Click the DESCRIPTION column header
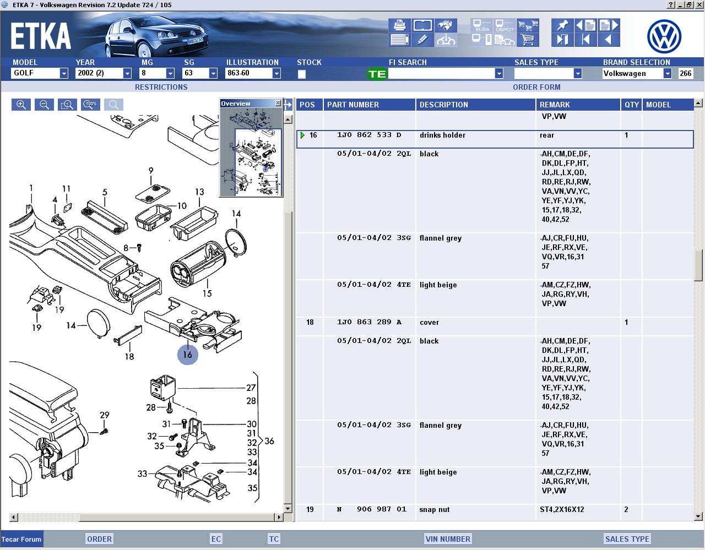705x550 pixels. (x=475, y=105)
